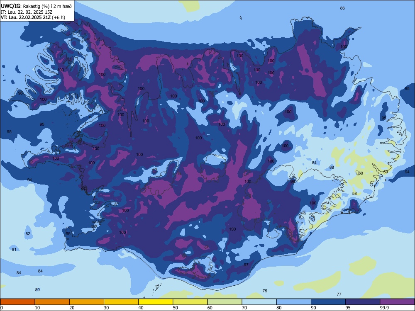Click the '81' humidity value on the map
The image size is (415, 311).
coord(14,249)
